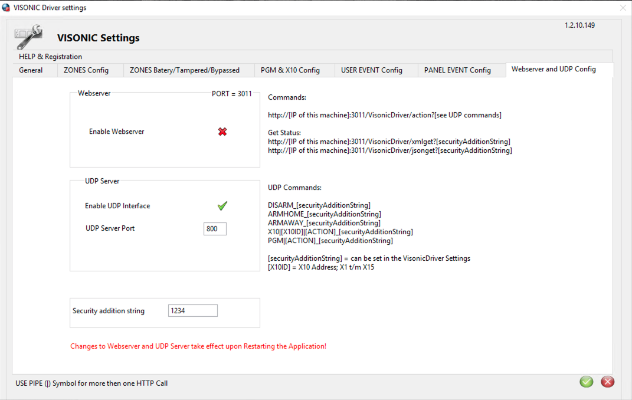Screen dimensions: 632x400
Task: Close the VISONIC Driver settings window
Action: coord(623,8)
